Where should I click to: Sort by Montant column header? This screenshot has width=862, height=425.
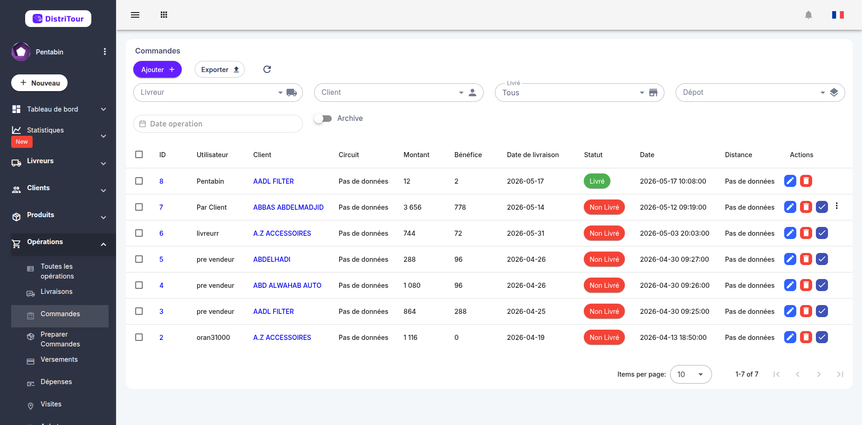point(417,155)
